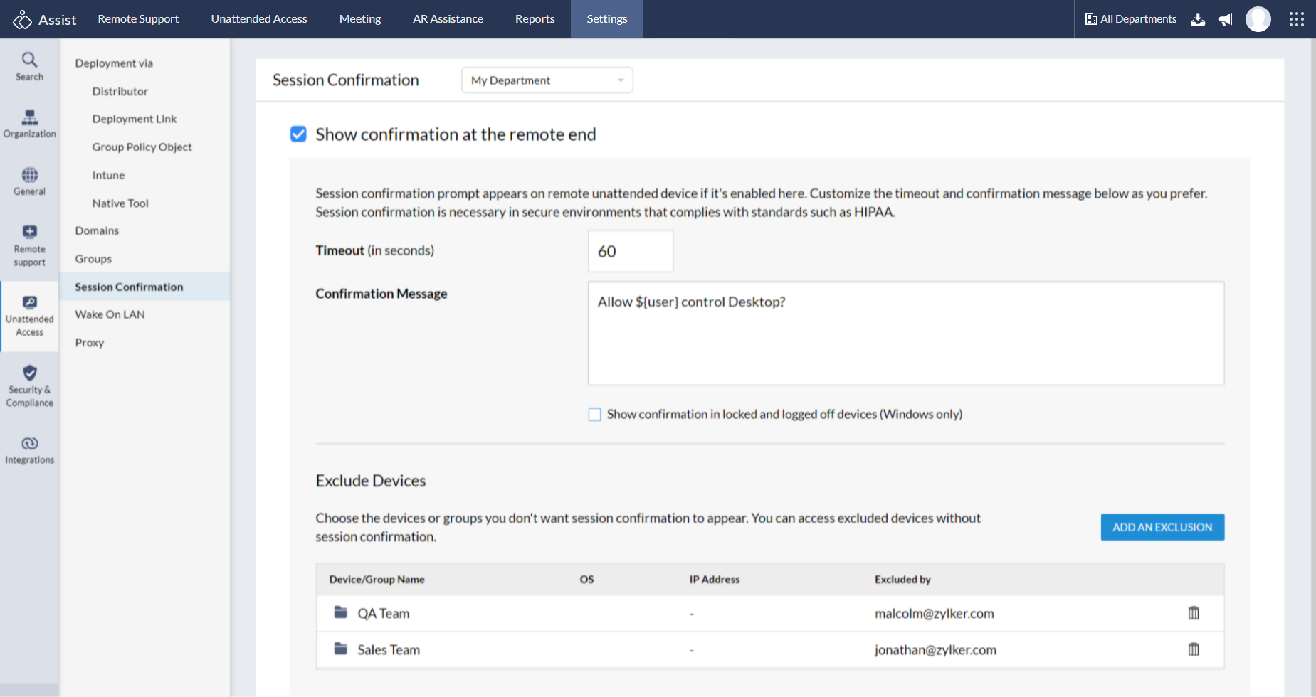Switch to the Reports tab

pos(535,19)
